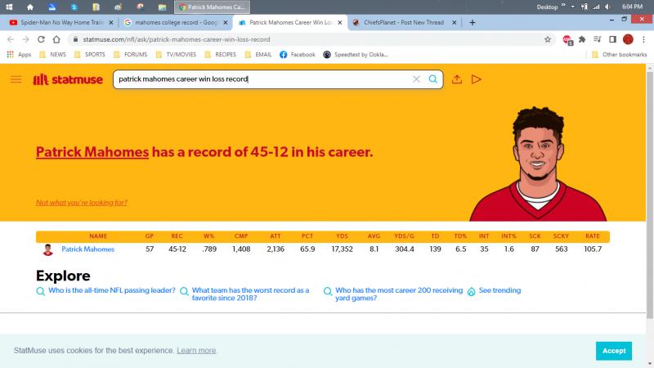Open Patrick Mahomes Chrome taskbar item
Viewport: 654px width, 368px height.
pyautogui.click(x=213, y=7)
